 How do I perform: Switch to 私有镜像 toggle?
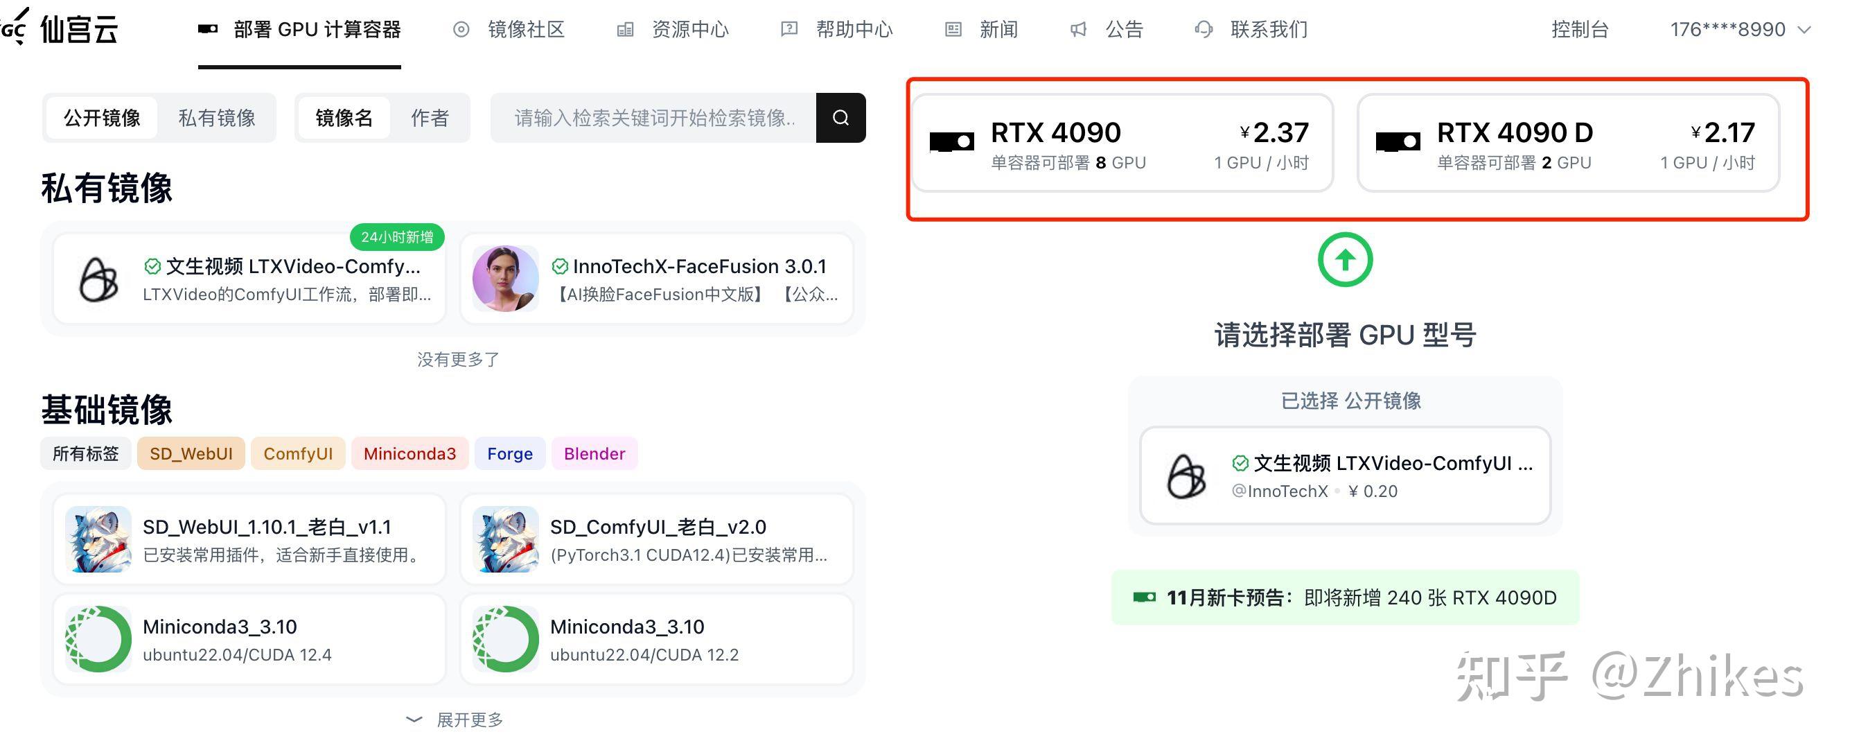[217, 118]
